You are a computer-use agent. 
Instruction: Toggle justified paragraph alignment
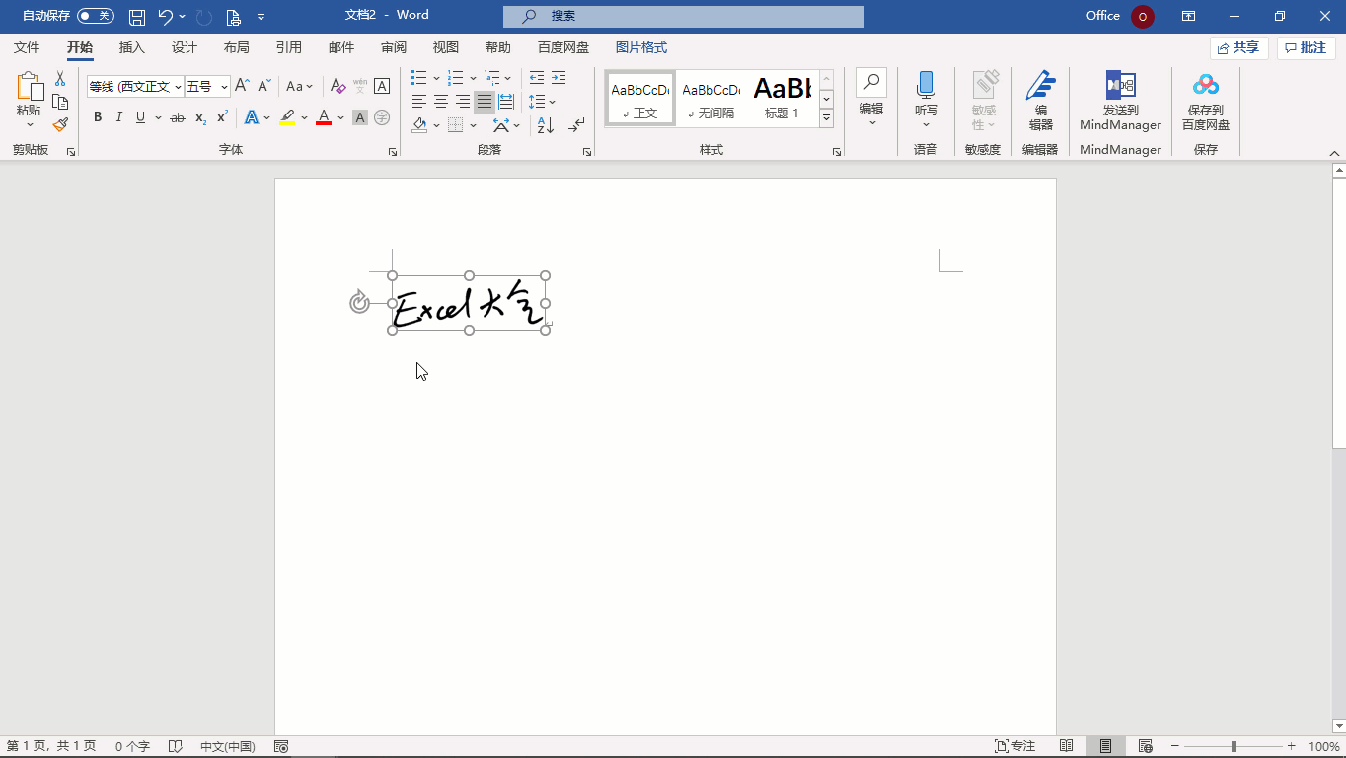(485, 102)
